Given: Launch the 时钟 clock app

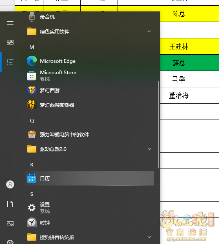Looking at the screenshot, I should (x=90, y=222).
